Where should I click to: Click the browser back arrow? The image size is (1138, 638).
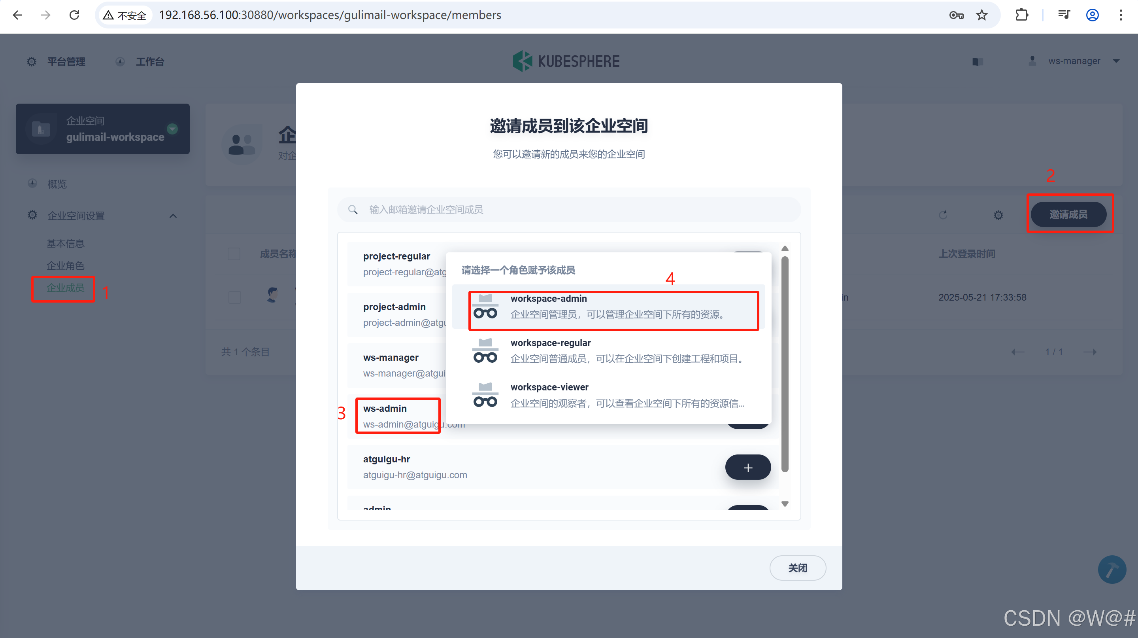click(18, 15)
